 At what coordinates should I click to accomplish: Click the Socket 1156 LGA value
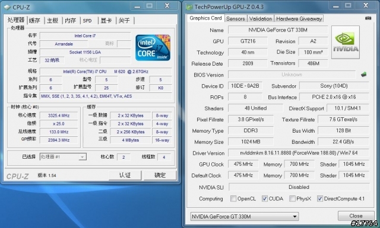coord(85,52)
